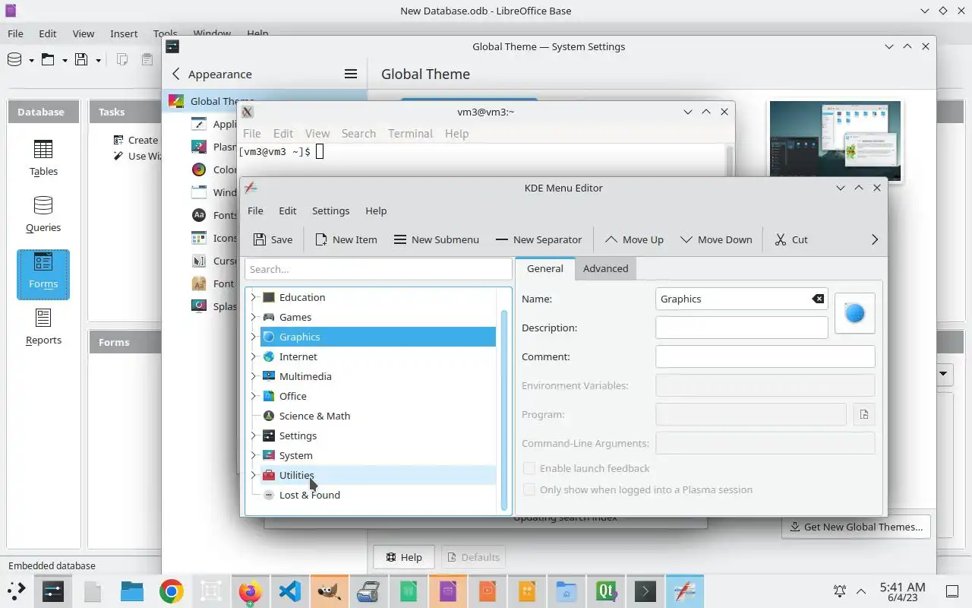Open View menu in the terminal window
Image resolution: width=972 pixels, height=608 pixels.
[x=317, y=133]
